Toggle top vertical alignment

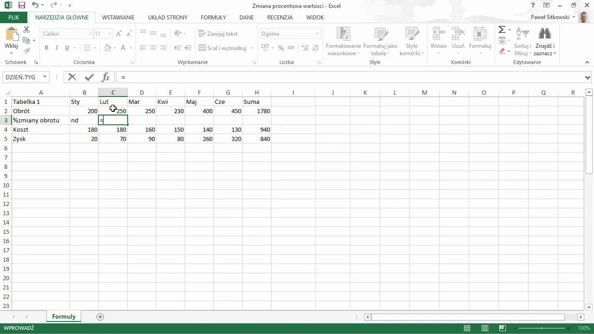(143, 33)
